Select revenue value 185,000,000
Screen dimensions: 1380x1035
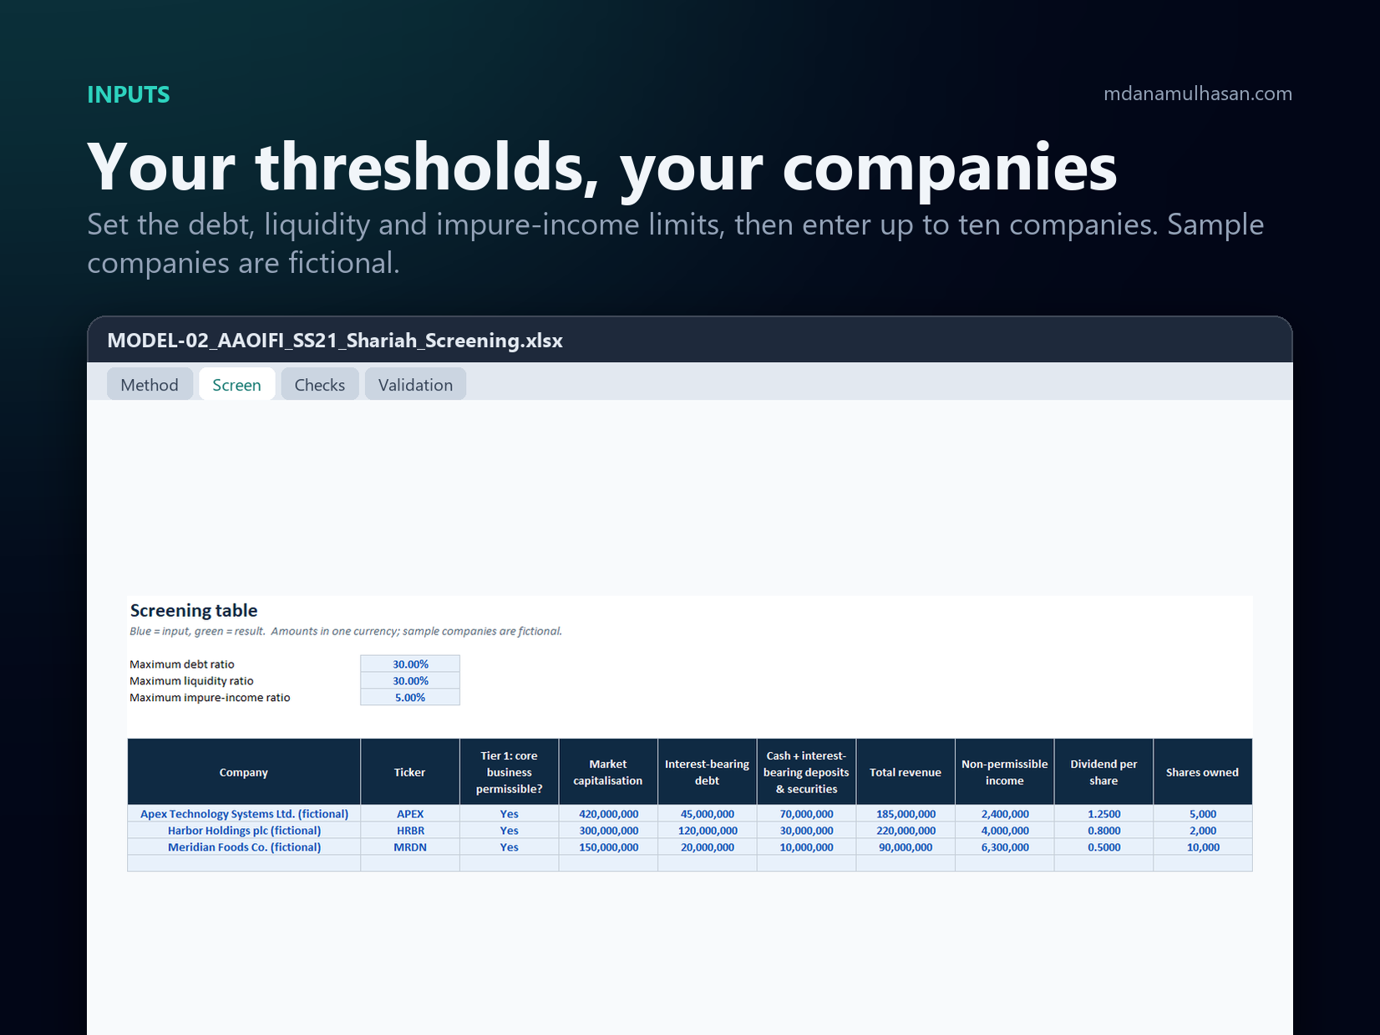click(906, 814)
